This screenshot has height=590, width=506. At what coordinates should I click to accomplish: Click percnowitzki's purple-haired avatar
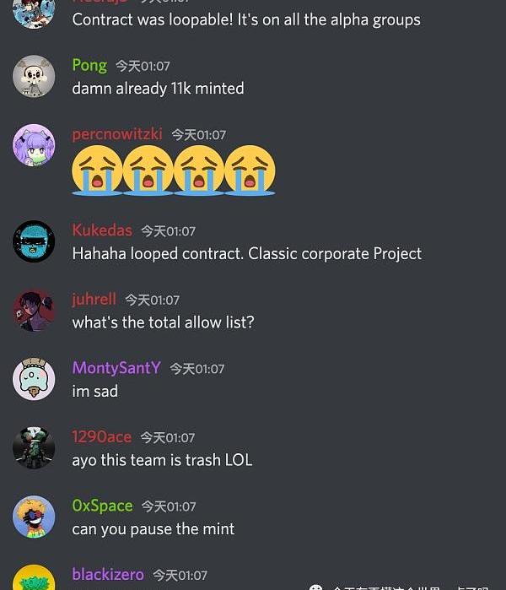click(x=34, y=145)
